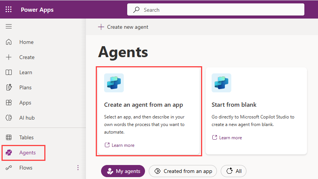Open Learn more on agent from app card

point(123,145)
